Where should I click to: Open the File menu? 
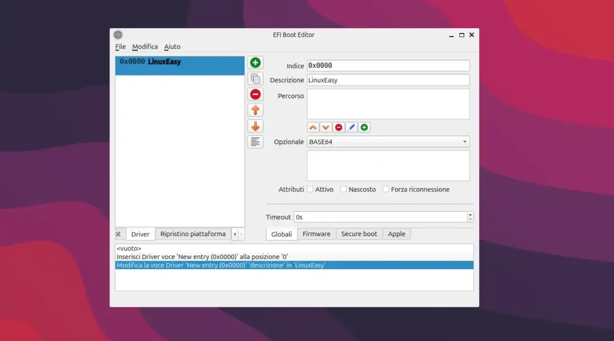point(120,47)
